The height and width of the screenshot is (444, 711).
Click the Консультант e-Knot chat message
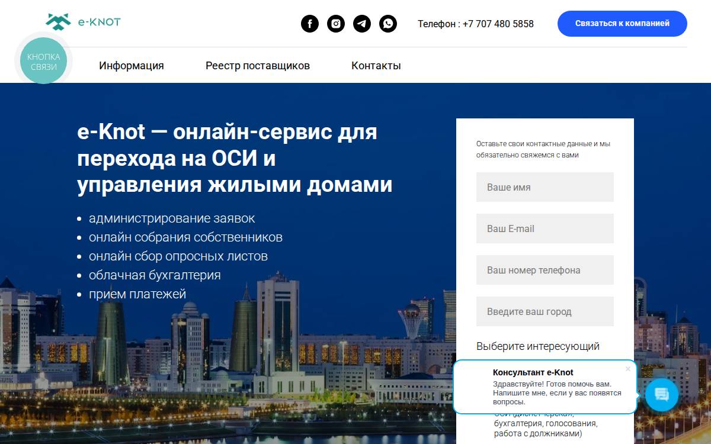coord(545,387)
